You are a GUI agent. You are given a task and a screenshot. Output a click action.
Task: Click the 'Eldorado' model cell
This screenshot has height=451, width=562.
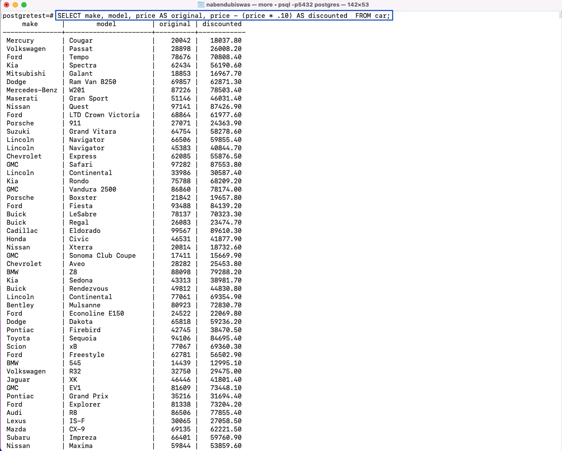85,231
